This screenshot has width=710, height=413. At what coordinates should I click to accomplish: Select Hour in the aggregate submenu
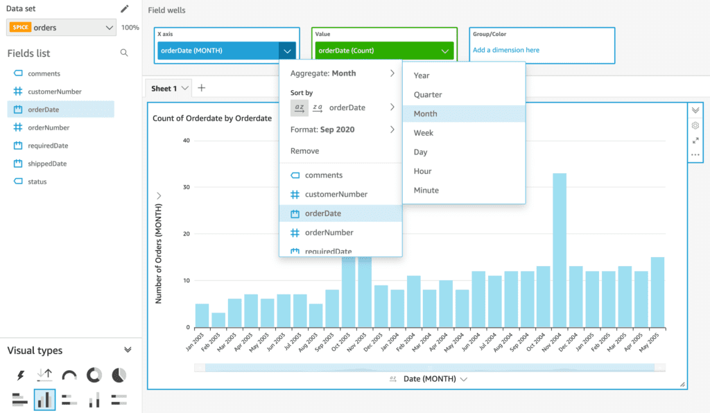pos(464,171)
